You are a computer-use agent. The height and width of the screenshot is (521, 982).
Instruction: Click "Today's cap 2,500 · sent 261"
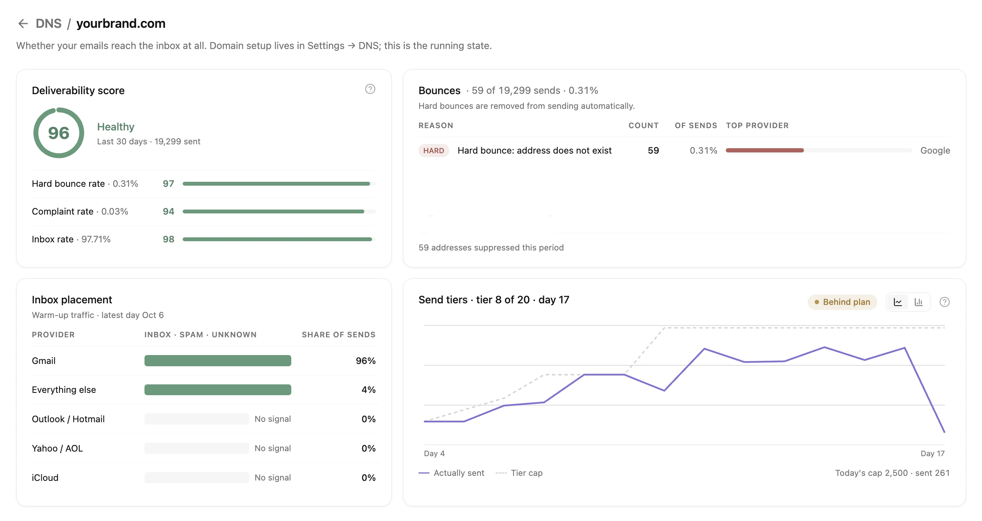(892, 473)
